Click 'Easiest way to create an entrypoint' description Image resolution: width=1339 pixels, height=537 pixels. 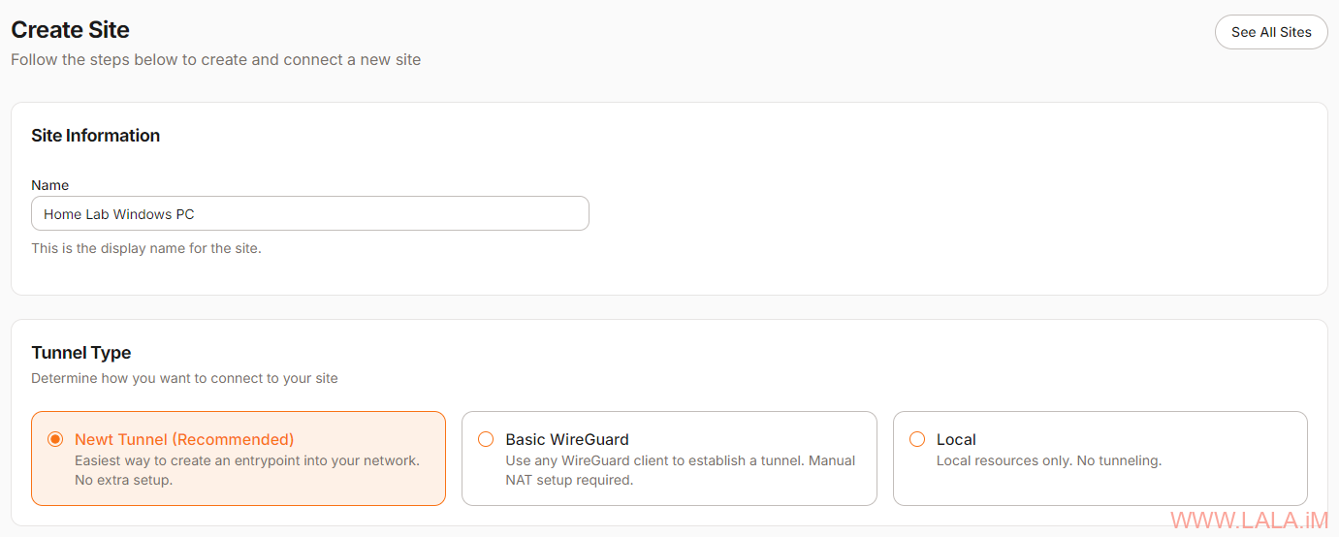coord(247,470)
